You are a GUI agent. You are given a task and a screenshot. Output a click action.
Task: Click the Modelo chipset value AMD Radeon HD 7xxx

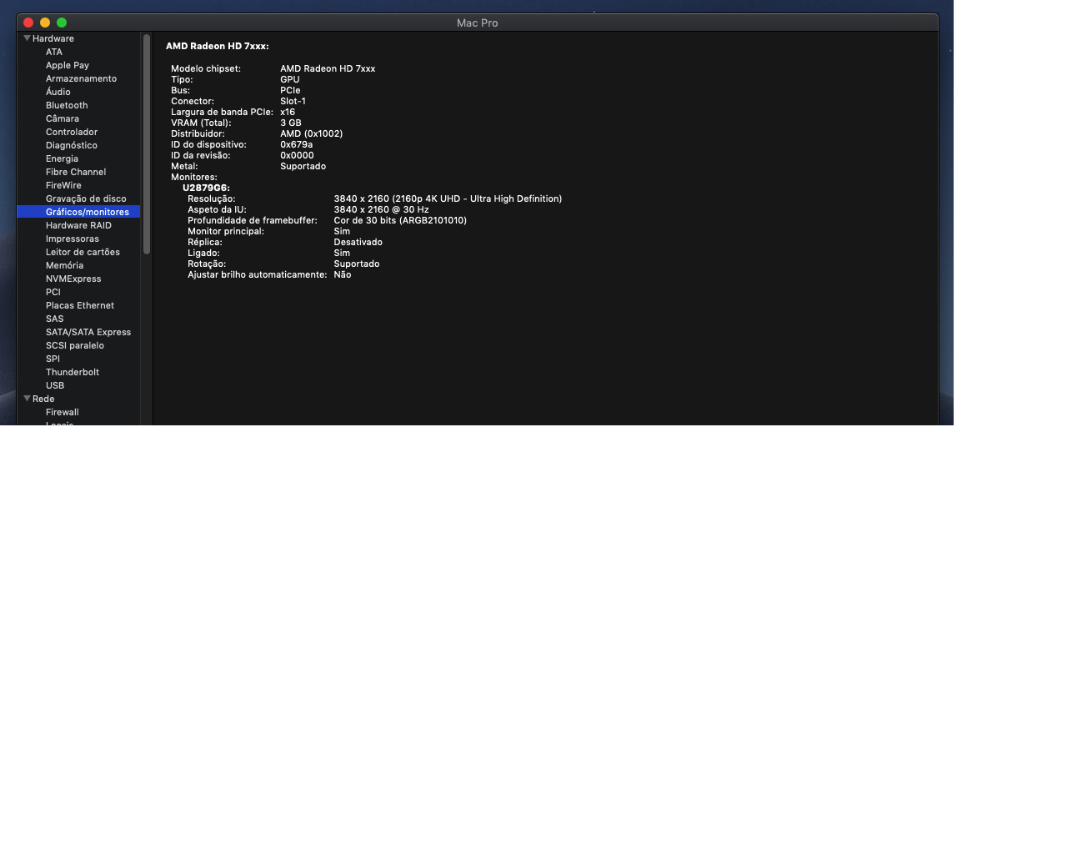tap(328, 68)
